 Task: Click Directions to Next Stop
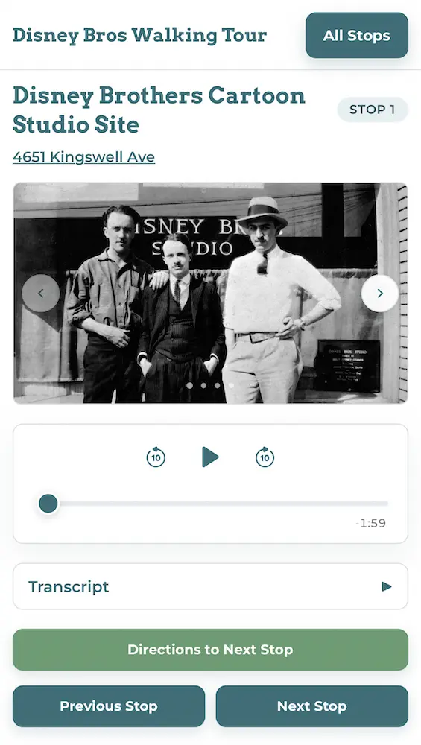210,650
